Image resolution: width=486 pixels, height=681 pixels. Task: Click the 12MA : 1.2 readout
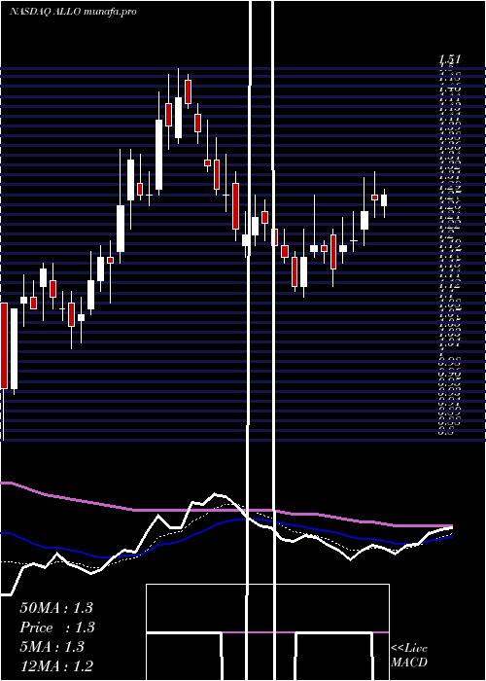click(56, 666)
